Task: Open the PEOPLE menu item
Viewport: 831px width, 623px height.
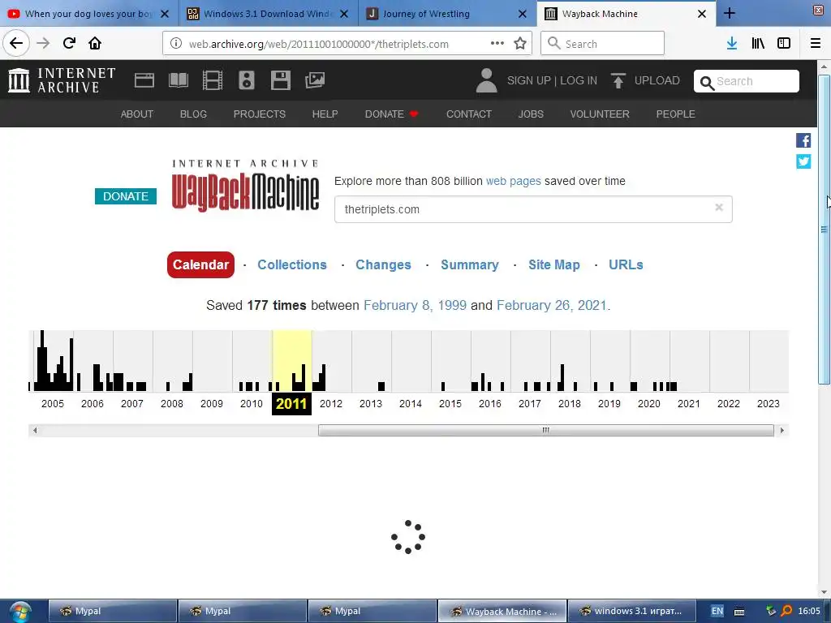Action: 675,114
